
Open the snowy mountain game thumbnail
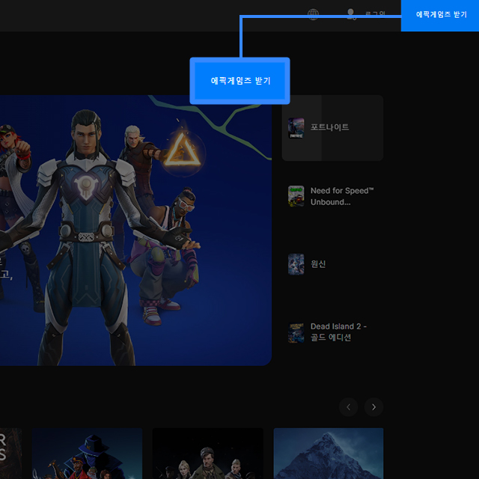pos(328,454)
